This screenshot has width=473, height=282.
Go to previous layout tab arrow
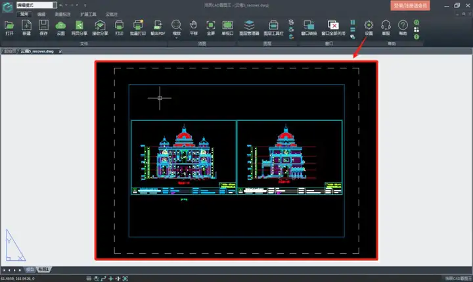(9, 270)
